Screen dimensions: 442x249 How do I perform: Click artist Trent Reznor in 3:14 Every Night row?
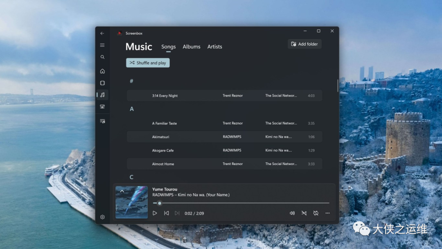click(232, 95)
